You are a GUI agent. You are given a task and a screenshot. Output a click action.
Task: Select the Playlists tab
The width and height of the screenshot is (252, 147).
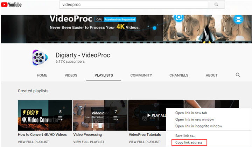[104, 75]
